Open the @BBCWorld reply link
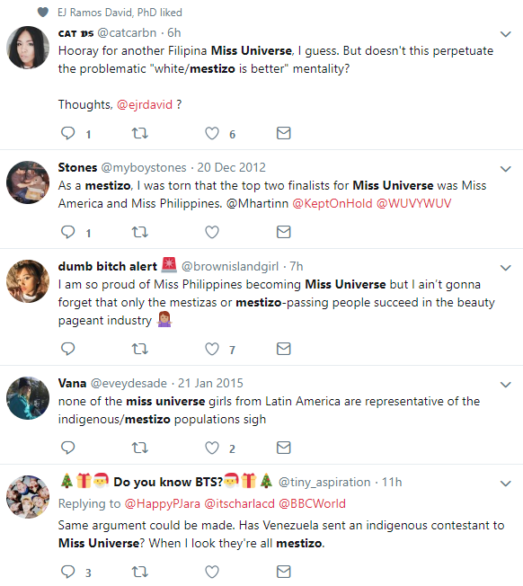Screen dimensions: 523x586 (x=313, y=503)
